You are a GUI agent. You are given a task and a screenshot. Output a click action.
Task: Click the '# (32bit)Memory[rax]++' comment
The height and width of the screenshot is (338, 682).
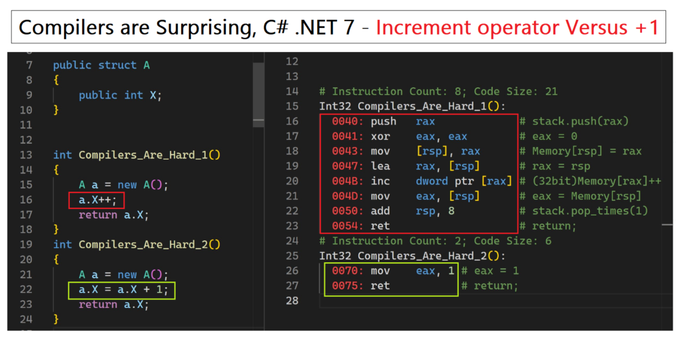590,181
